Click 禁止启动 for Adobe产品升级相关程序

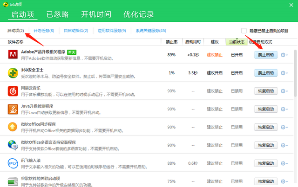[266, 55]
